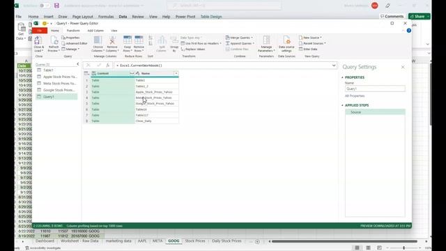Expand the Content column icon

click(132, 73)
